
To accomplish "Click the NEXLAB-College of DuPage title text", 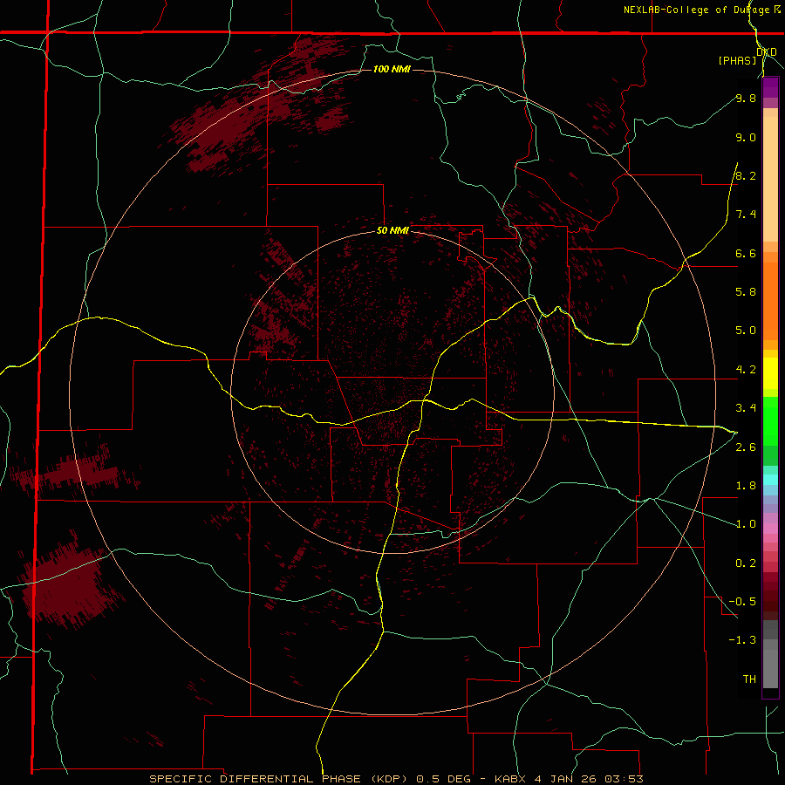I will [696, 10].
